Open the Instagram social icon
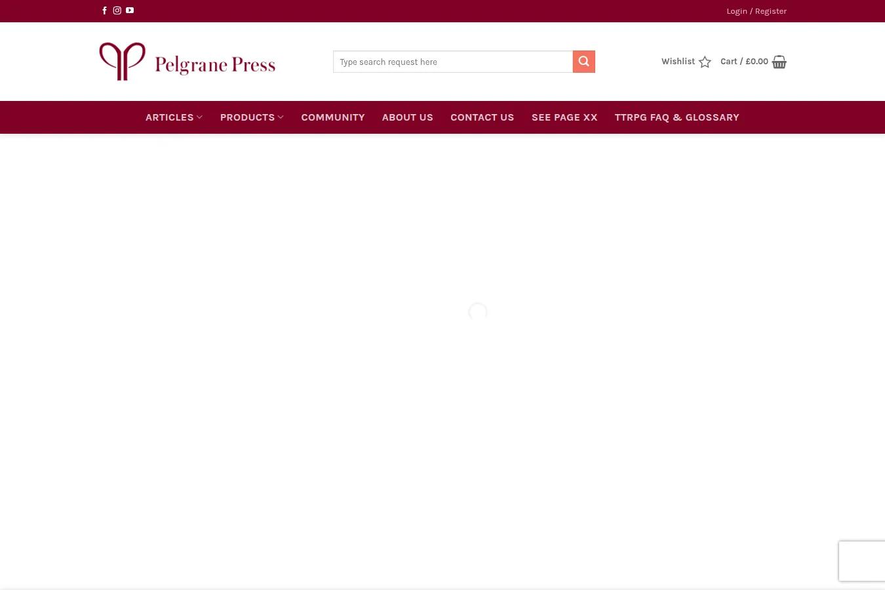Image resolution: width=885 pixels, height=590 pixels. [x=117, y=10]
